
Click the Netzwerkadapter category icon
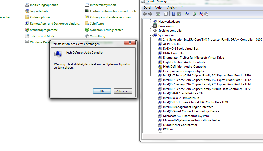(155, 22)
